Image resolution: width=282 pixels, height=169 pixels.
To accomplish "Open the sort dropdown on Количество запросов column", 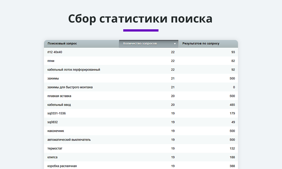I will (175, 44).
